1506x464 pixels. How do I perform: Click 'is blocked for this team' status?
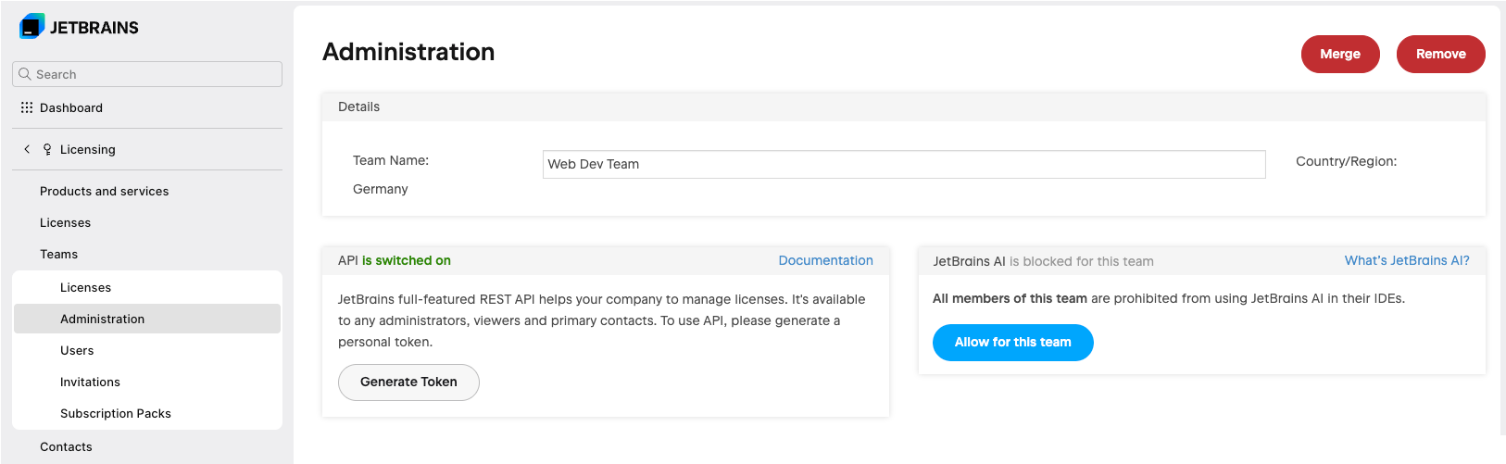(1082, 261)
